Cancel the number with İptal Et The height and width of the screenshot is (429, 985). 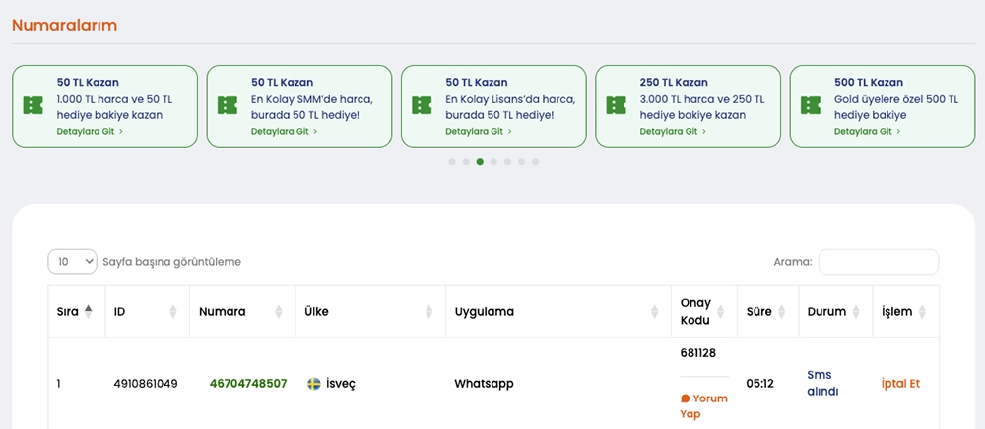pos(900,384)
